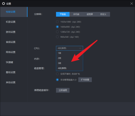The width and height of the screenshot is (135, 116).
Task: Click the 扩充容量 button
Action: (85, 80)
